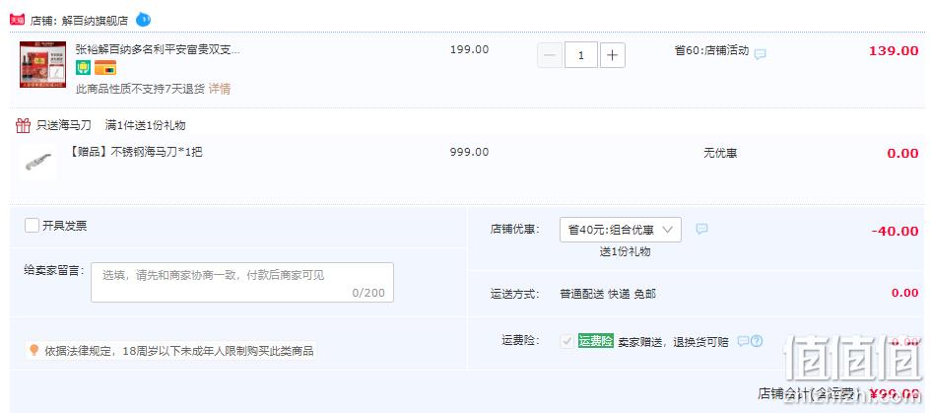Screen dimensions: 931x413
Task: Click the gift box icon beside 只送海马刀
Action: pyautogui.click(x=24, y=125)
